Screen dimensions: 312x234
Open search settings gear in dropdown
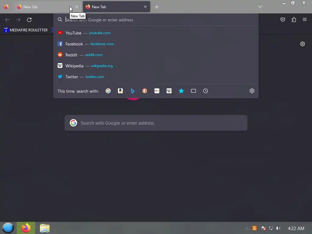coord(252,91)
